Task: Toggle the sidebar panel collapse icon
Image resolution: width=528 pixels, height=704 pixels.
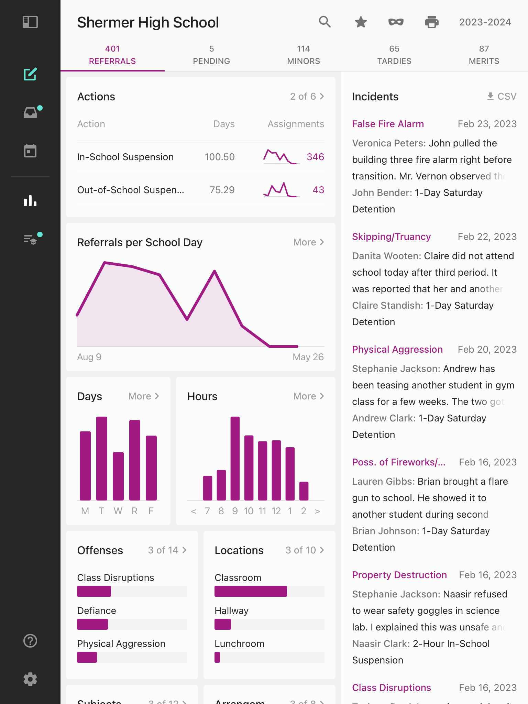Action: pos(30,22)
